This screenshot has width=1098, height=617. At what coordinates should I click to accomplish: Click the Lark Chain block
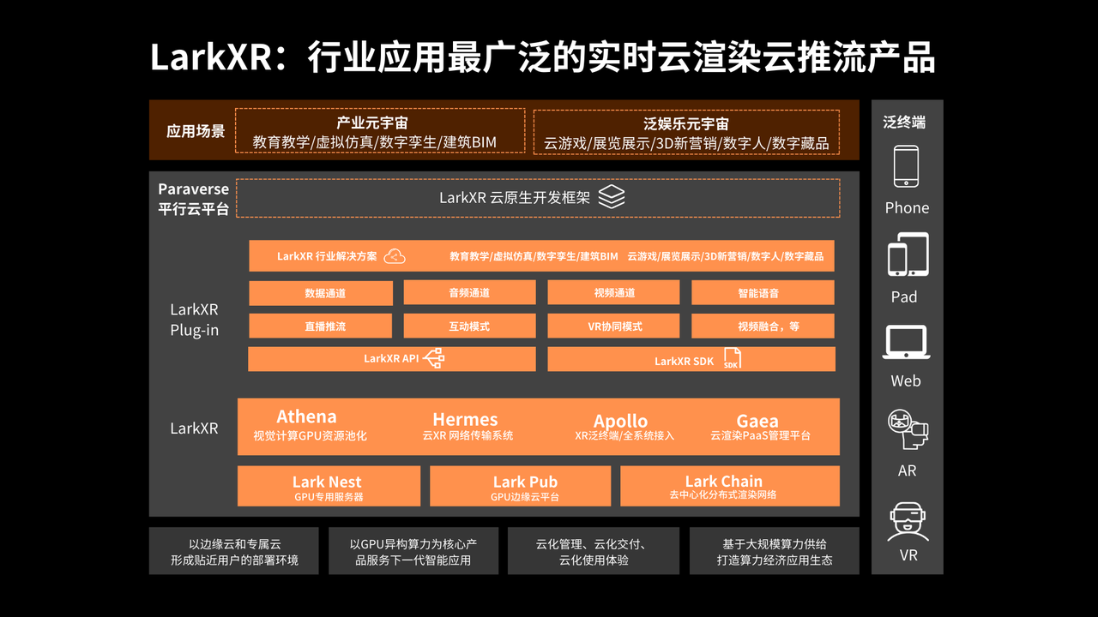point(730,486)
